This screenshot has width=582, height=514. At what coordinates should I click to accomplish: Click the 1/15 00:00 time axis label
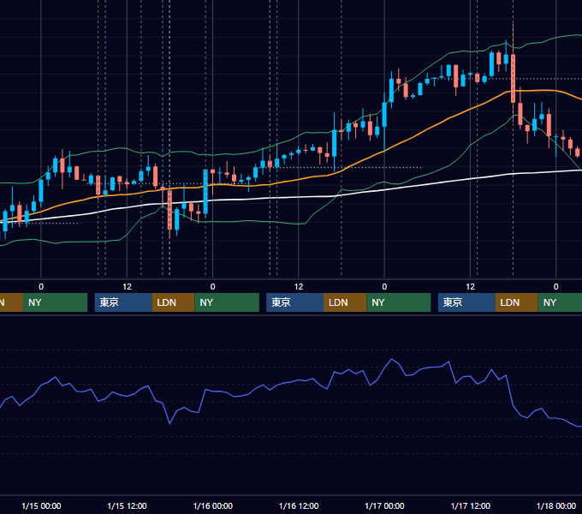(x=41, y=505)
